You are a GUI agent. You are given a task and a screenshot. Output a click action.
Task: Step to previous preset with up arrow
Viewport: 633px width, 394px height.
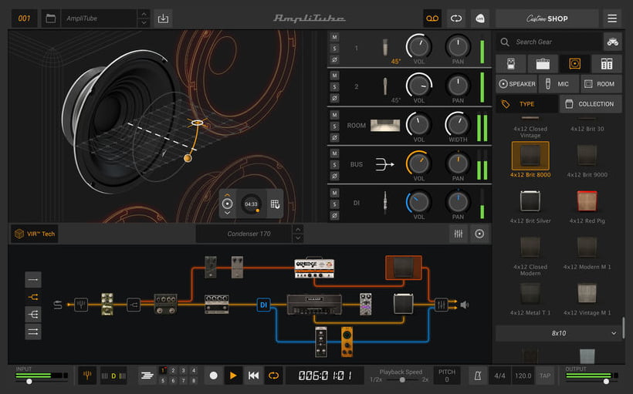click(x=144, y=14)
